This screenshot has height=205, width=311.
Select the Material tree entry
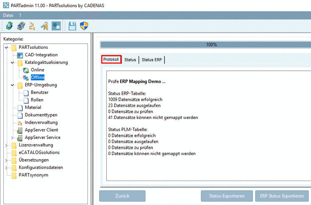33,107
